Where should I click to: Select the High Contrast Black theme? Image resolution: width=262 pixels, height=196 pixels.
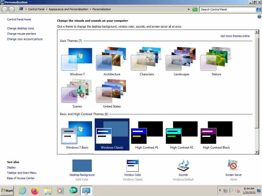click(216, 135)
